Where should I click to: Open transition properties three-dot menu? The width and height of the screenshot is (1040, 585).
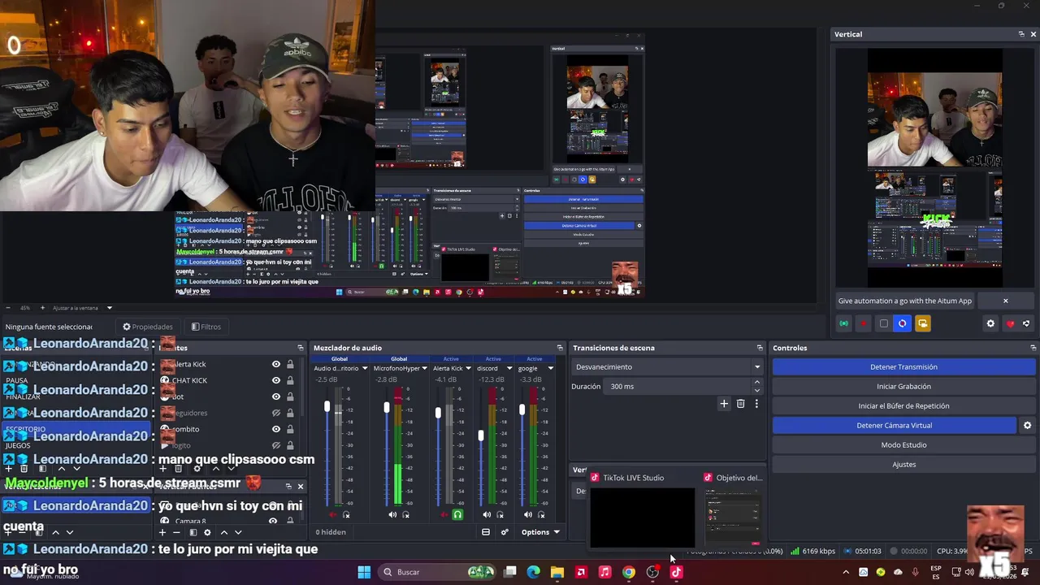tap(756, 403)
